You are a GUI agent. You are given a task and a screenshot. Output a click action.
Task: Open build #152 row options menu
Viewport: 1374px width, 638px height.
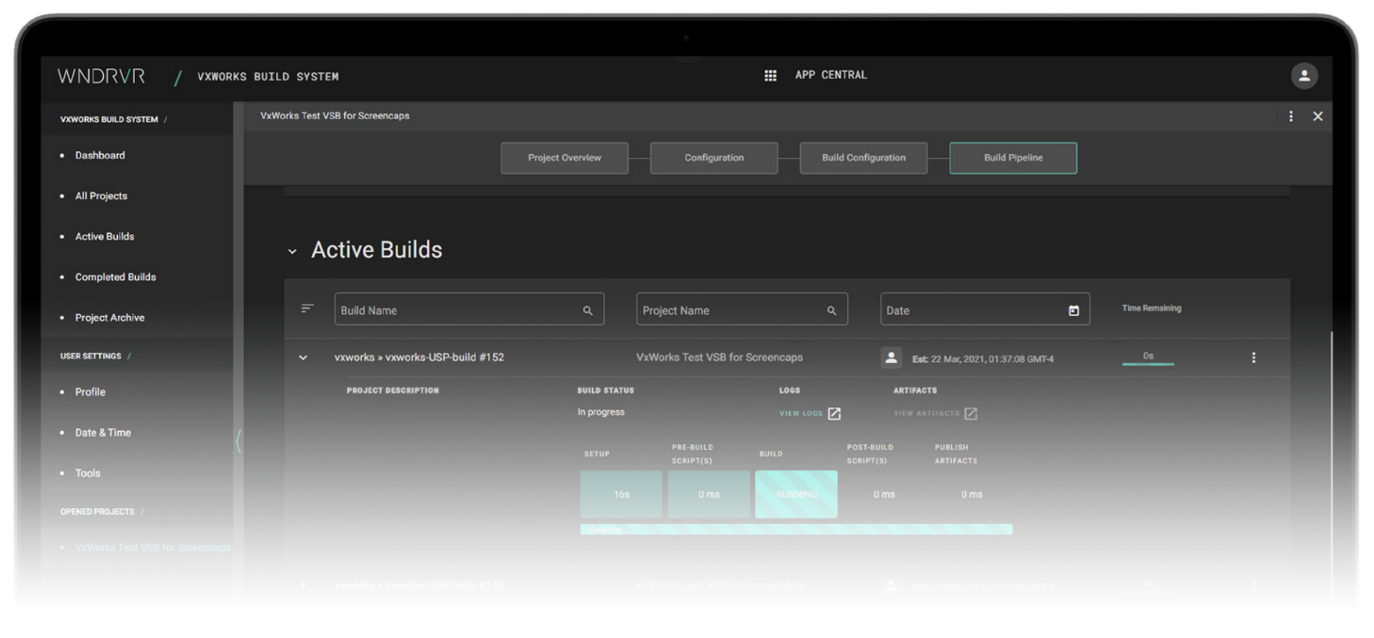pos(1253,358)
